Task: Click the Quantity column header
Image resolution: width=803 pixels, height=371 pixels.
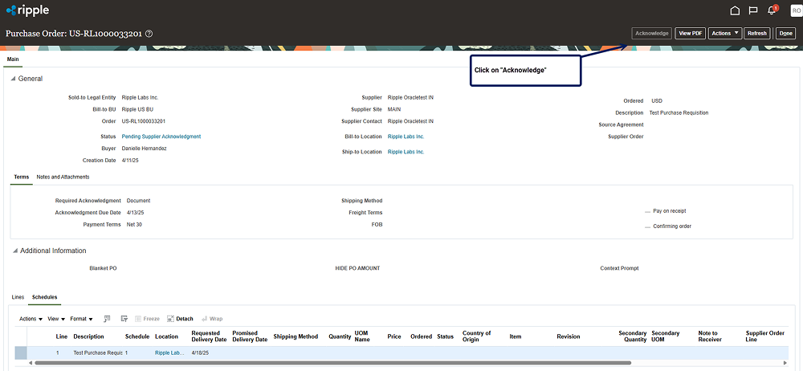Action: coord(340,336)
